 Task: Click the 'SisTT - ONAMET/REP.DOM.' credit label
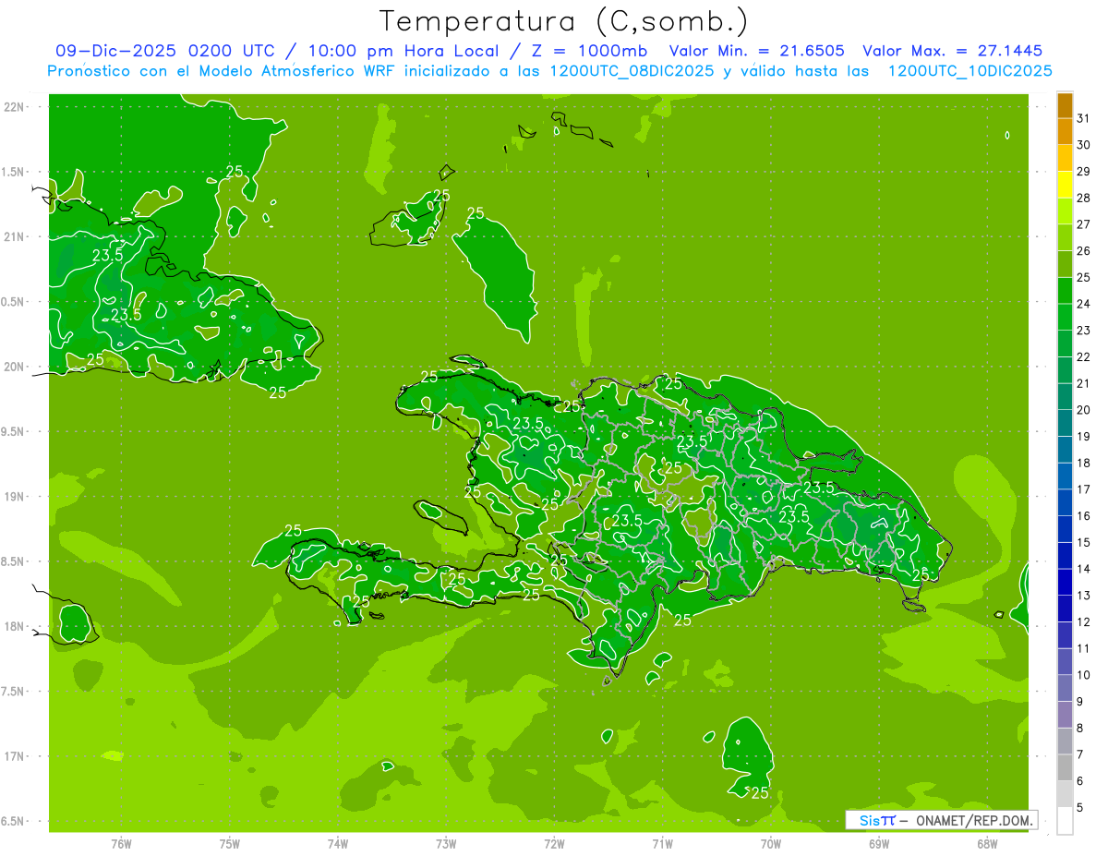point(941,820)
